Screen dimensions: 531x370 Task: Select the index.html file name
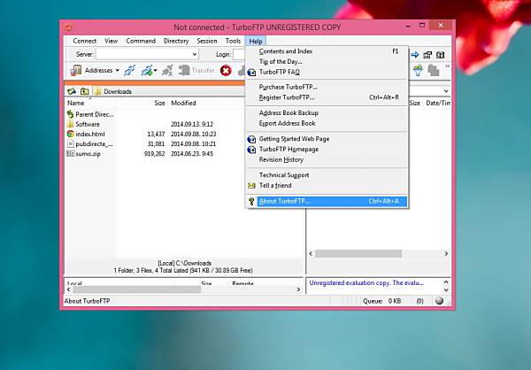tap(90, 135)
